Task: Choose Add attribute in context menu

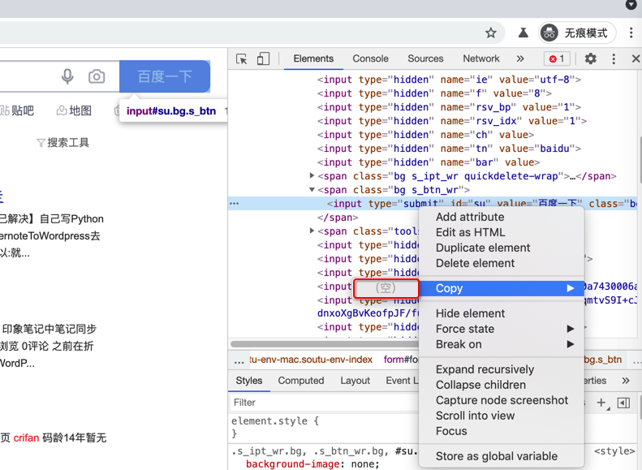Action: coord(502,217)
